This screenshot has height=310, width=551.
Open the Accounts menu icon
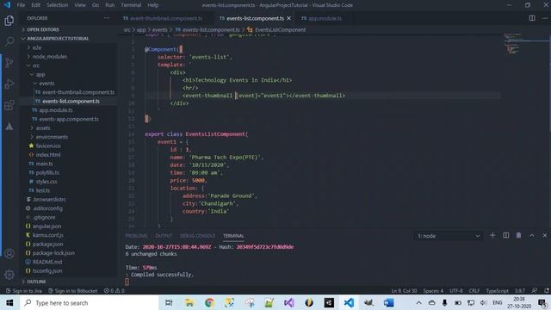pos(9,253)
